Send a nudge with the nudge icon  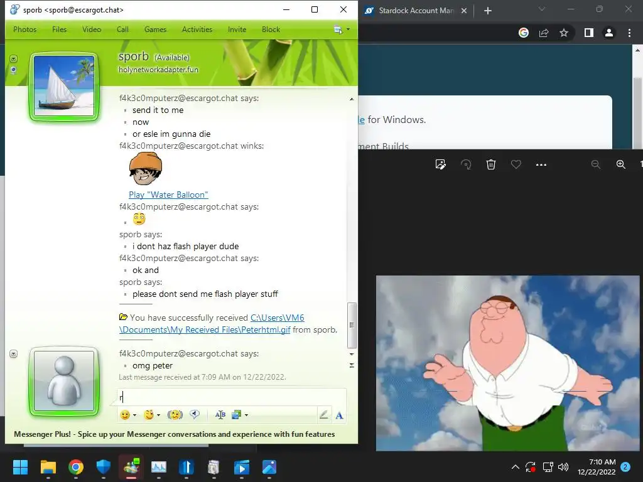175,415
